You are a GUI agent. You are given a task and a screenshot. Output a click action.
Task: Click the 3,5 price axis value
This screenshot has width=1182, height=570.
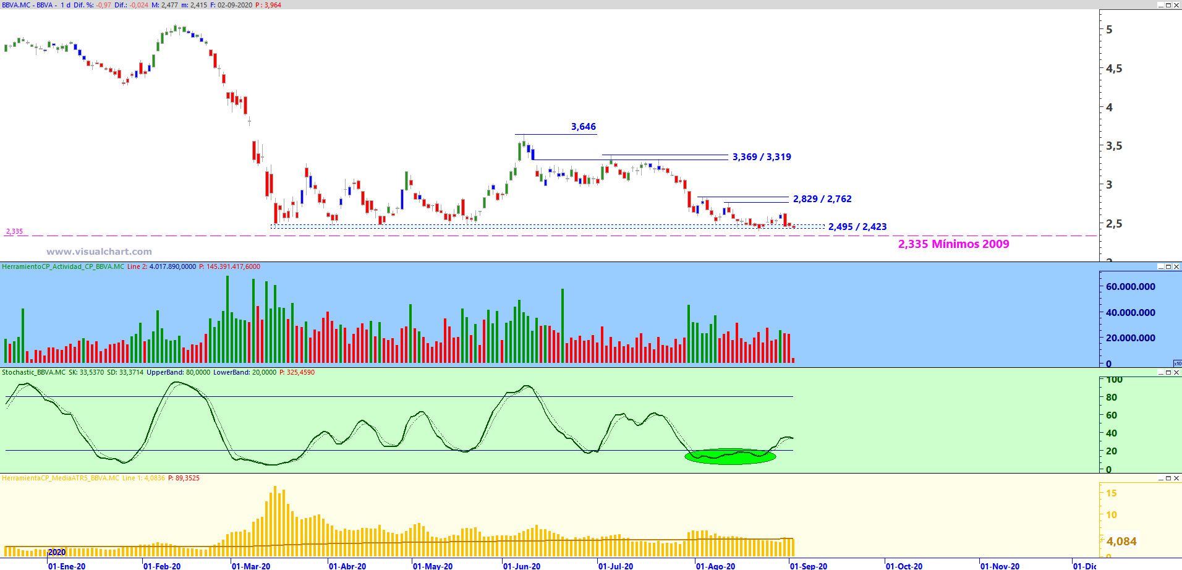coord(1114,146)
